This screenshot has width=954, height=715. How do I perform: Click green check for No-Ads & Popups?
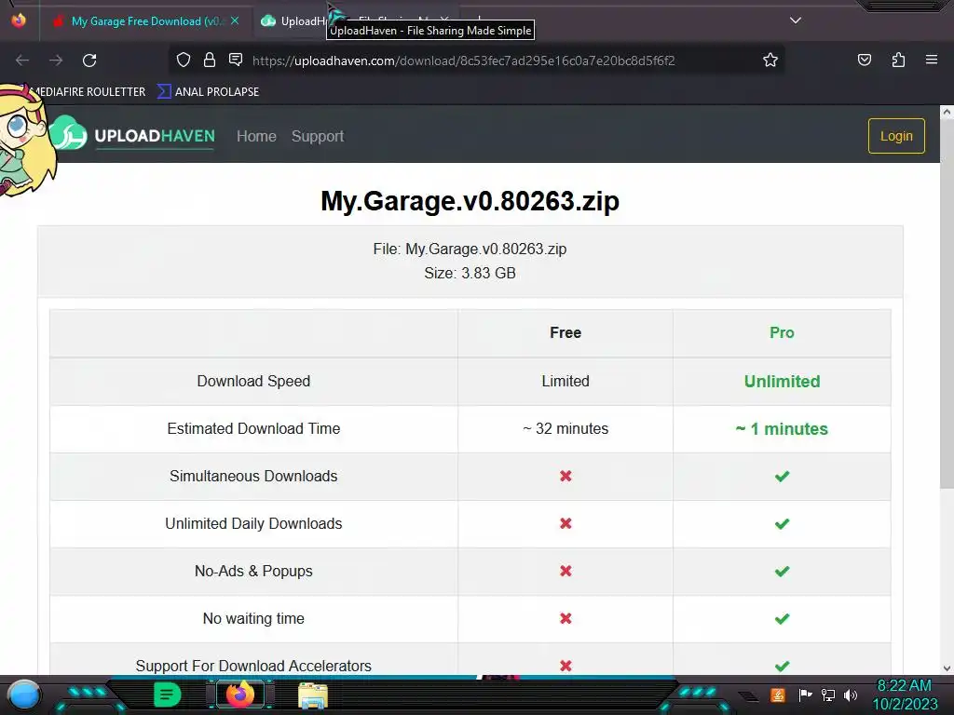782,571
